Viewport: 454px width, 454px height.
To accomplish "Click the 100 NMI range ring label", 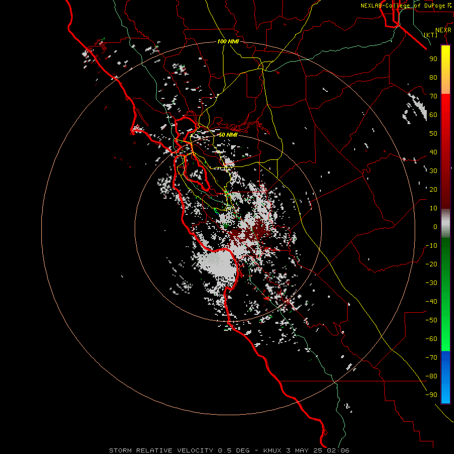I will (x=228, y=41).
